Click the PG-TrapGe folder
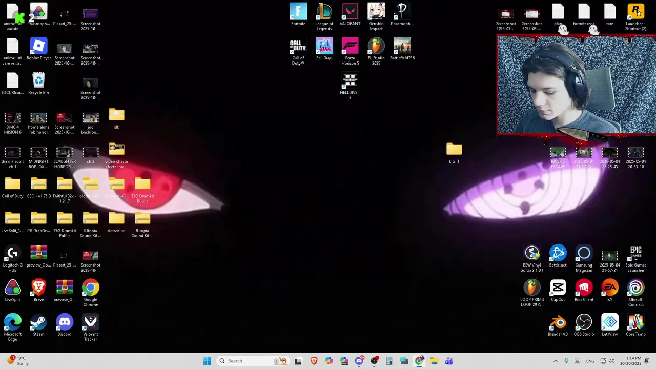This screenshot has width=656, height=369. pyautogui.click(x=38, y=222)
